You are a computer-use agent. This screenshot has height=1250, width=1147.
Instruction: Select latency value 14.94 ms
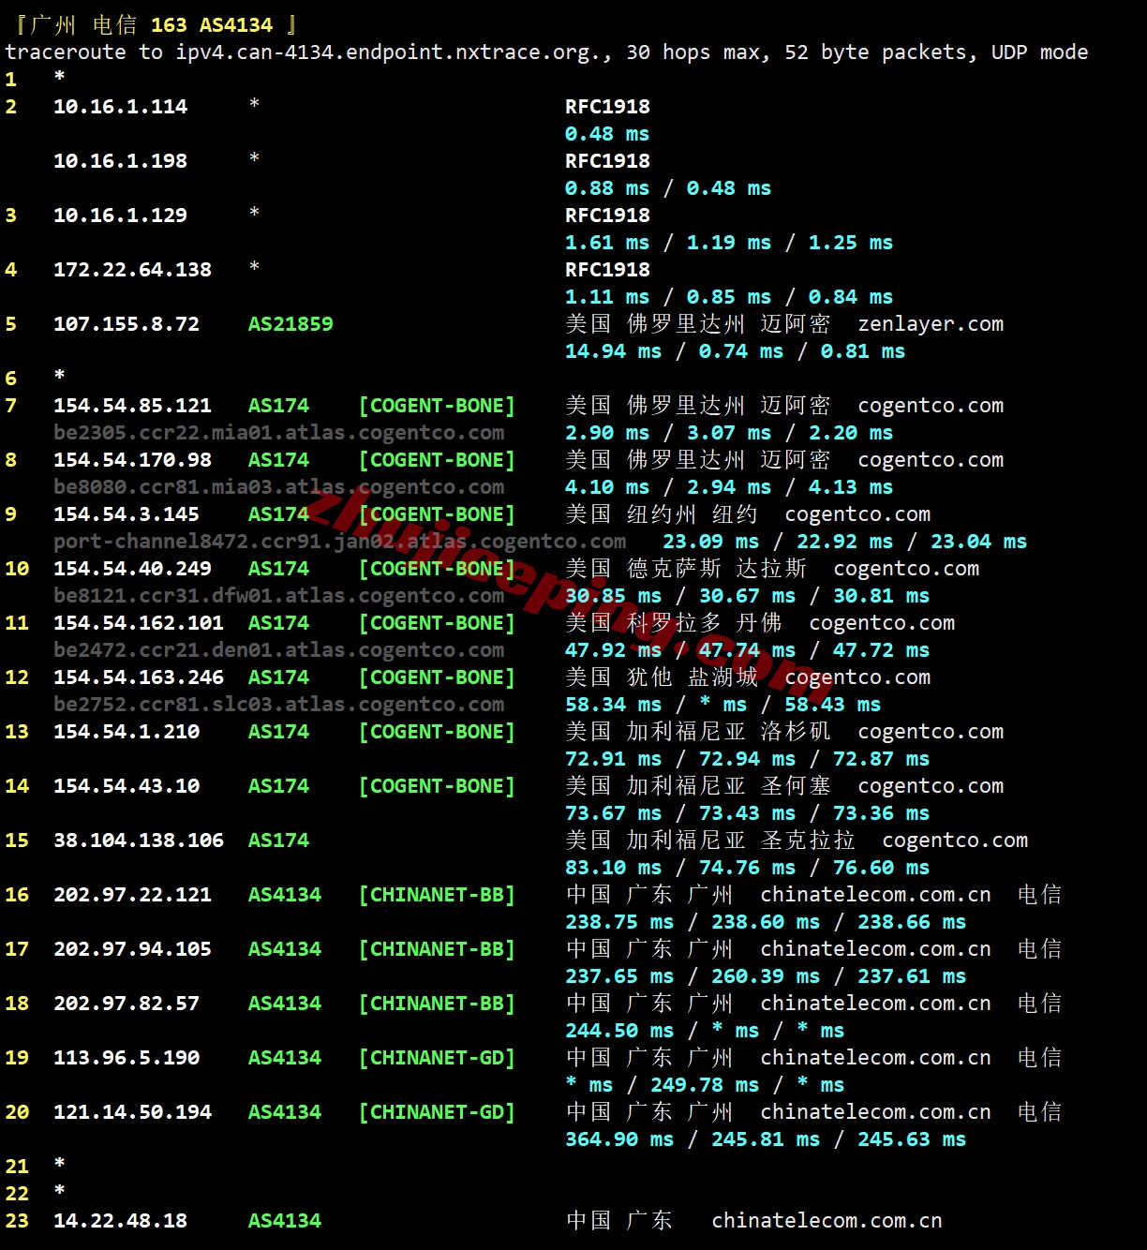point(613,351)
